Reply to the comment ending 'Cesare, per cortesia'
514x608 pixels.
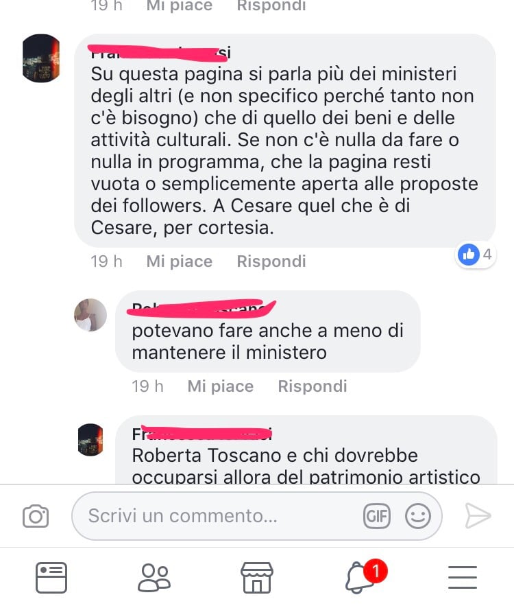(271, 261)
